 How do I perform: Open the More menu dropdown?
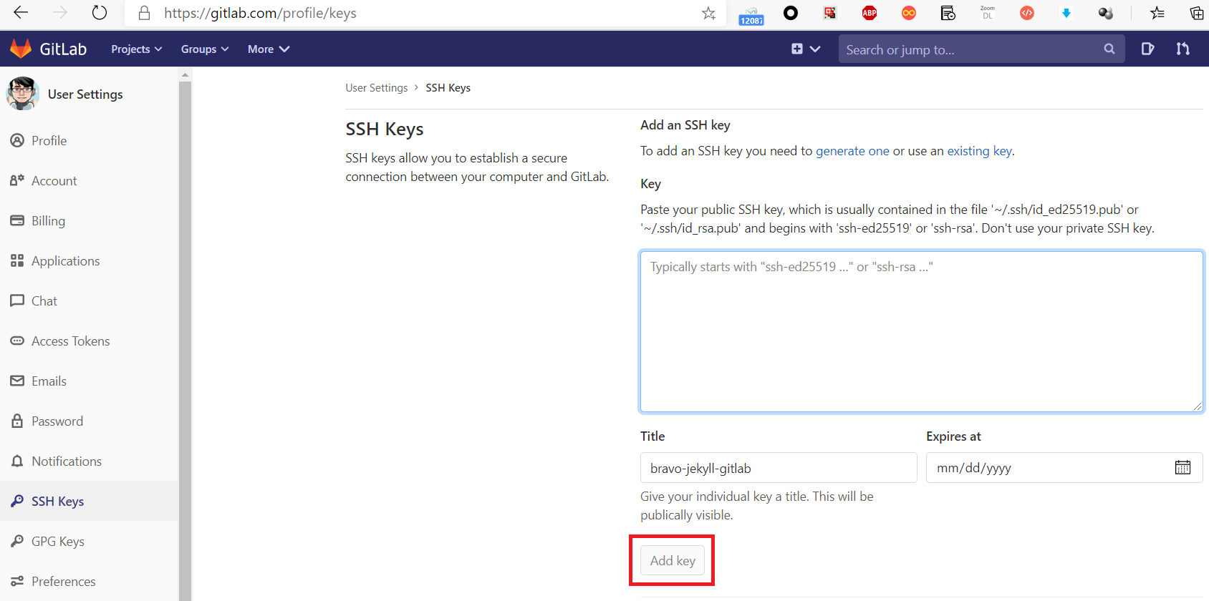tap(268, 49)
